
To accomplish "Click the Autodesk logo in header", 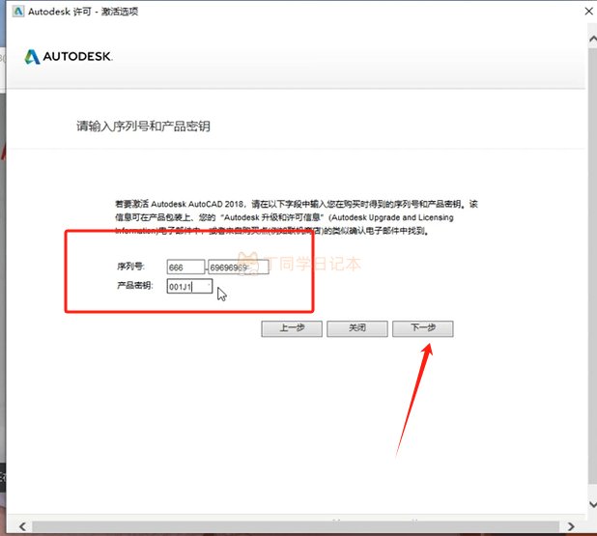I will tap(69, 57).
